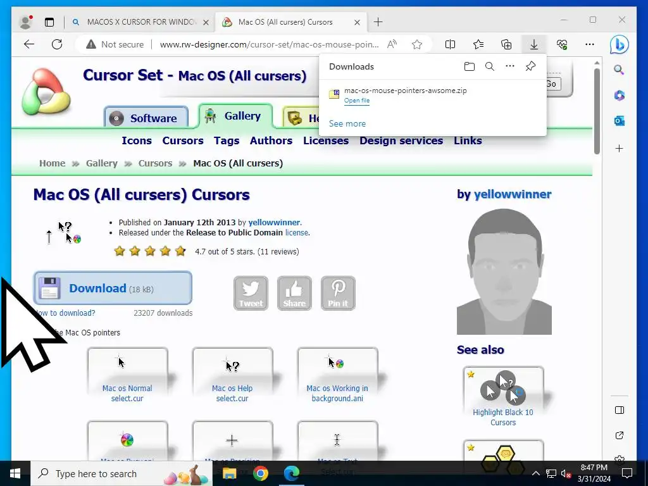This screenshot has height=486, width=648.
Task: Close the MACOS X CURSOR tab
Action: tap(206, 22)
